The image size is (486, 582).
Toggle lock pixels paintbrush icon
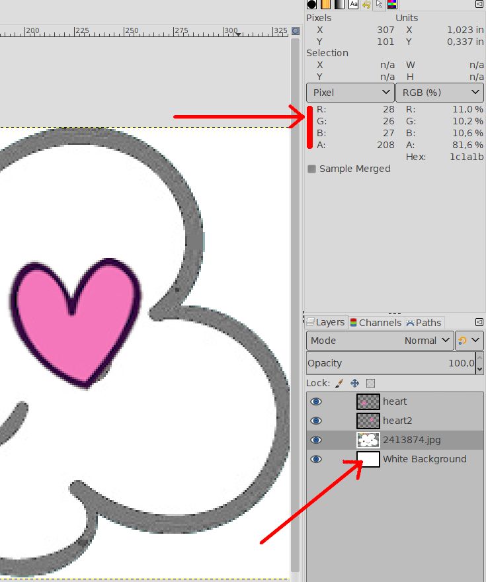coord(339,383)
